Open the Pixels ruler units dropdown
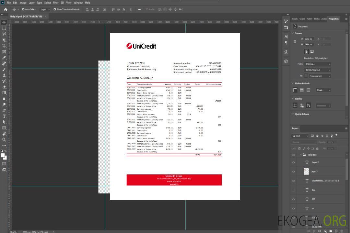Image resolution: width=350 pixels, height=233 pixels. point(323,90)
